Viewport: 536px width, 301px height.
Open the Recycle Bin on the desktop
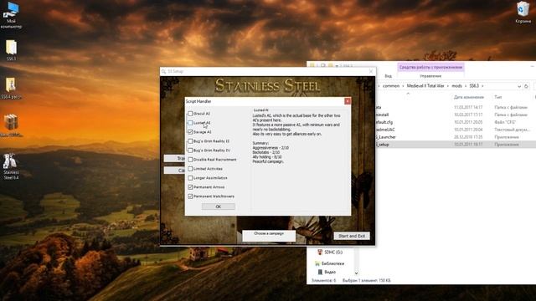(523, 13)
